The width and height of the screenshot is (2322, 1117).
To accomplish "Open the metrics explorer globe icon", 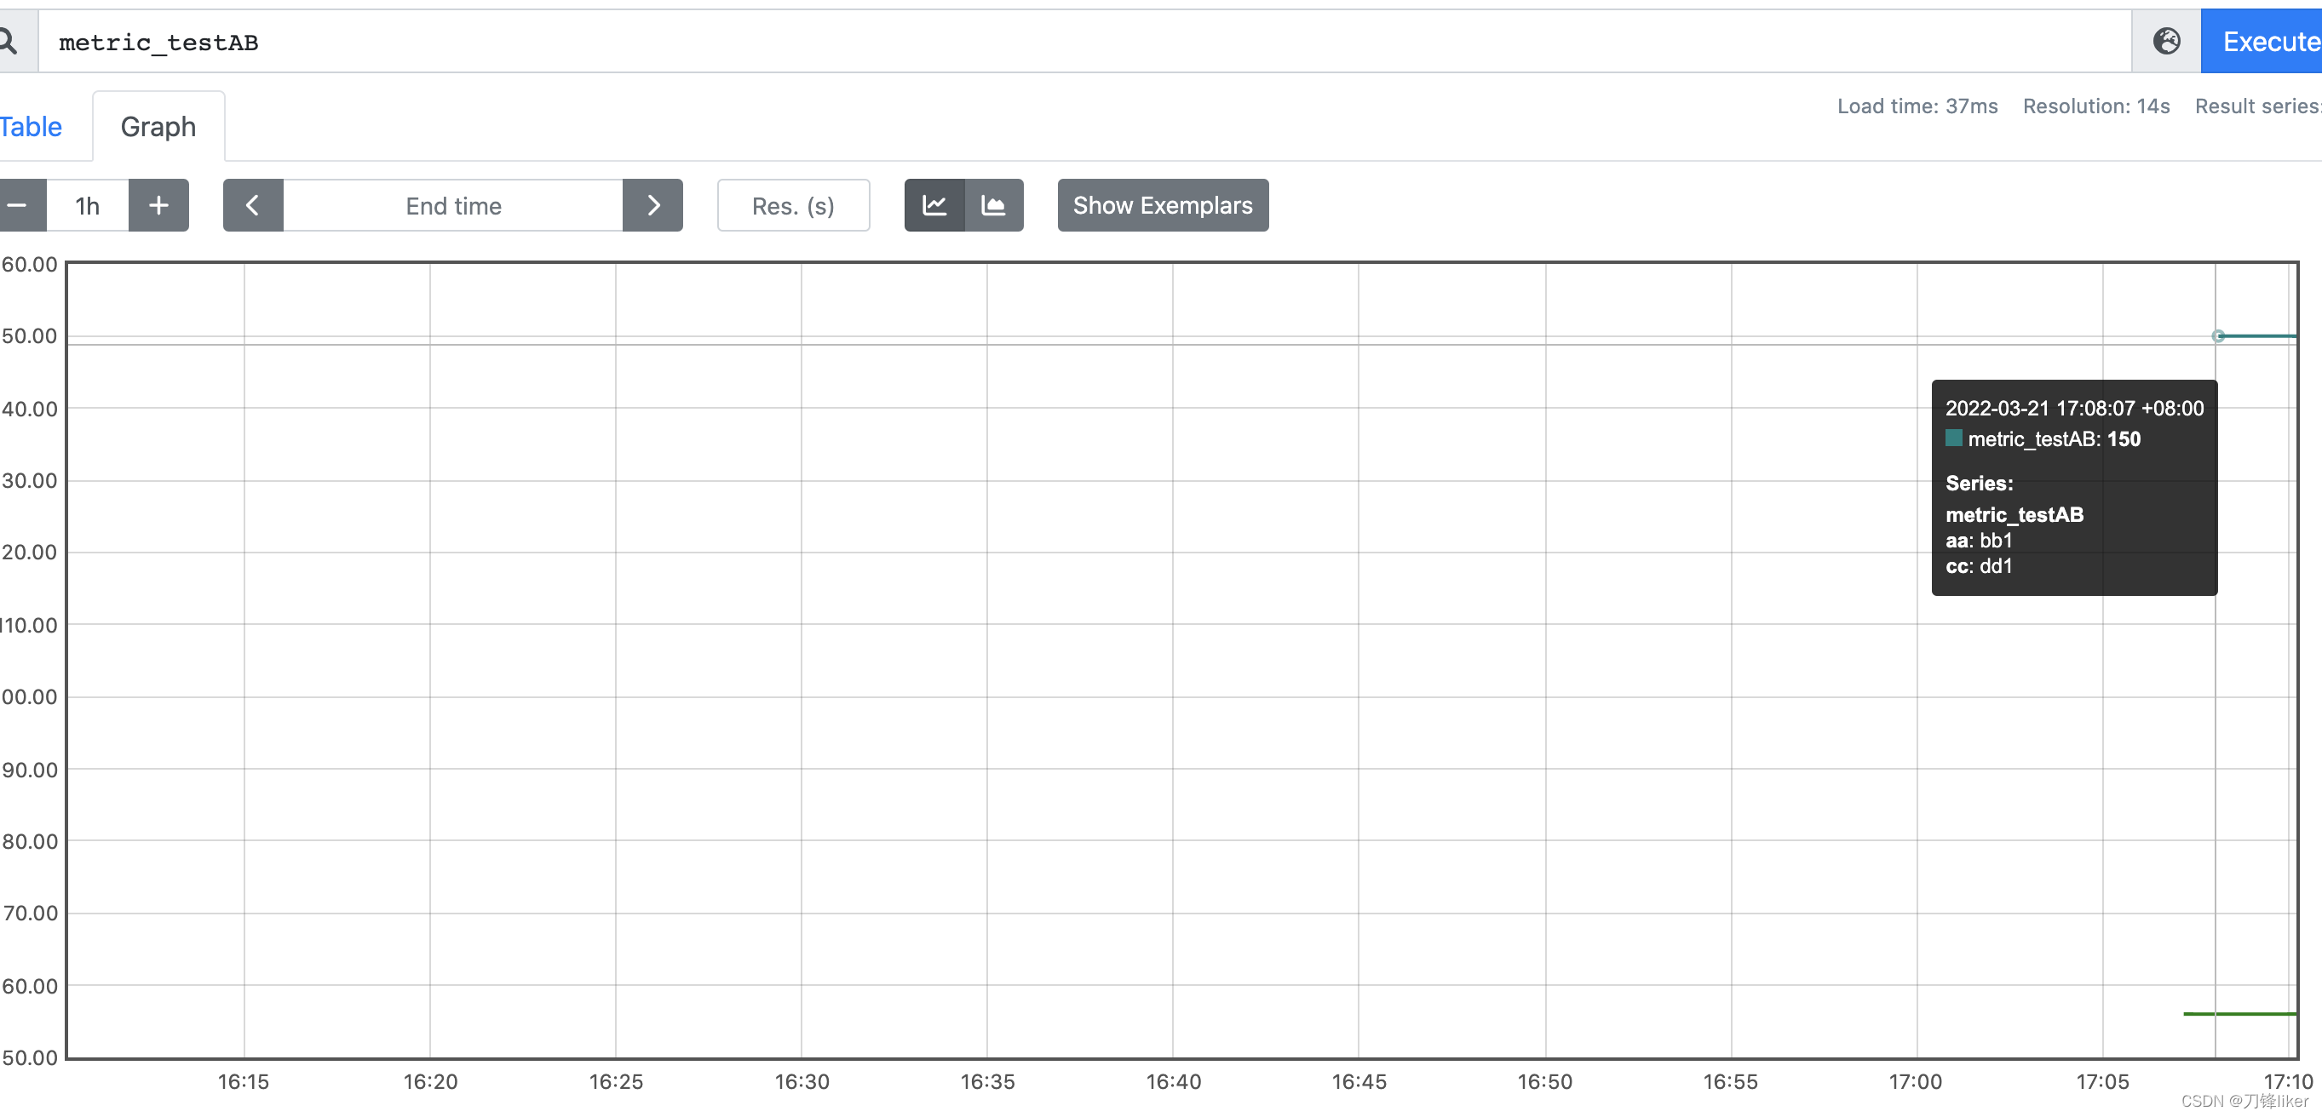I will (2166, 42).
